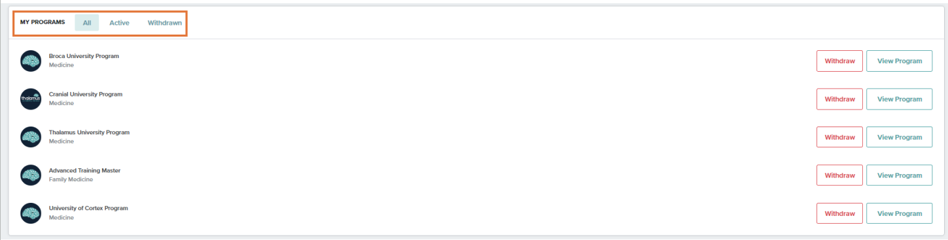Screen dimensions: 948x240
Task: View the Thalamus University Program
Action: [900, 137]
